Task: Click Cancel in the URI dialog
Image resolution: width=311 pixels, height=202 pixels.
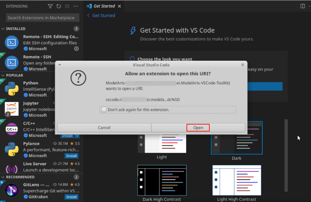Action: pyautogui.click(x=104, y=127)
